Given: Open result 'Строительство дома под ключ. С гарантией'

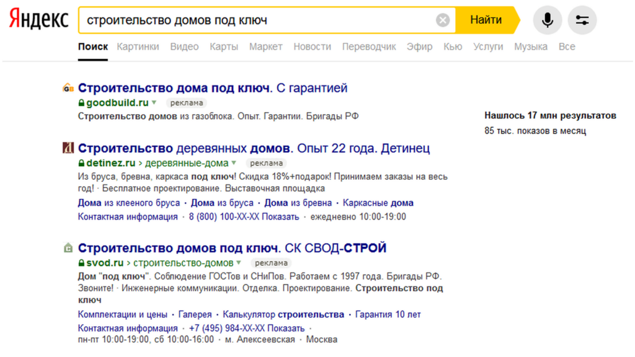Looking at the screenshot, I should pos(213,88).
